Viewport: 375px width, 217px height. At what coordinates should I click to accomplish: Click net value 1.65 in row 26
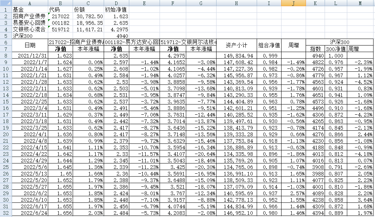[60, 174]
